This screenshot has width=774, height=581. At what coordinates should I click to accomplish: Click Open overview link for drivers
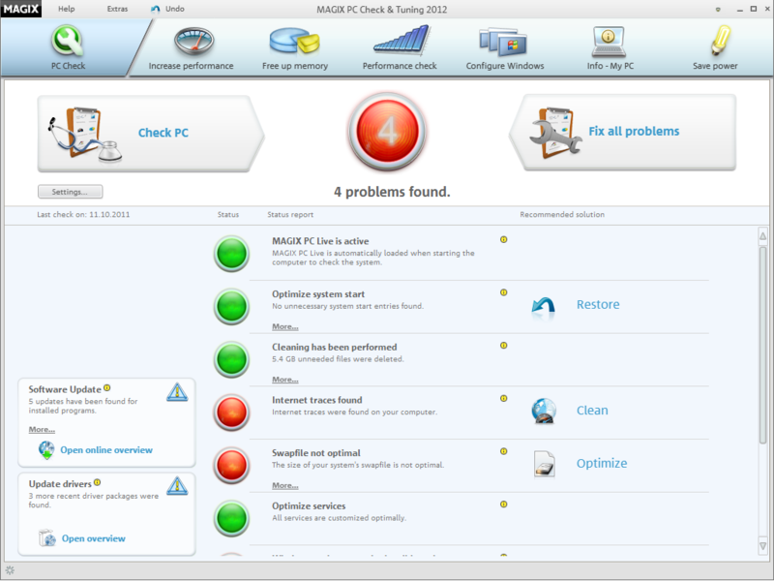point(93,538)
